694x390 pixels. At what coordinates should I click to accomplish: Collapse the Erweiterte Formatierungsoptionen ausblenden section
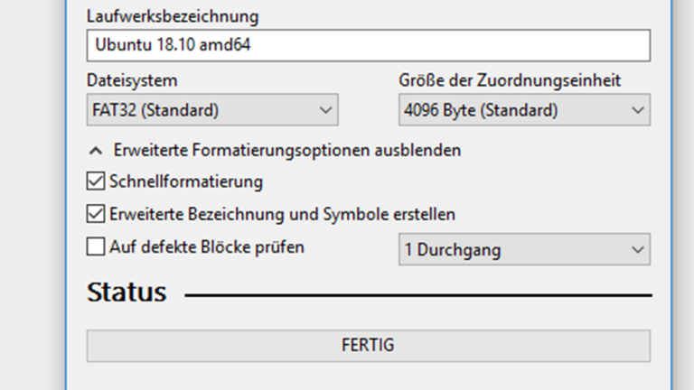pos(286,151)
